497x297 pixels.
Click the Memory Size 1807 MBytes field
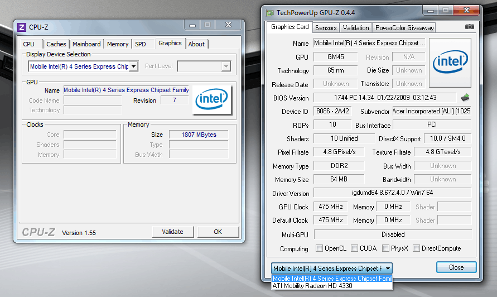pyautogui.click(x=199, y=135)
